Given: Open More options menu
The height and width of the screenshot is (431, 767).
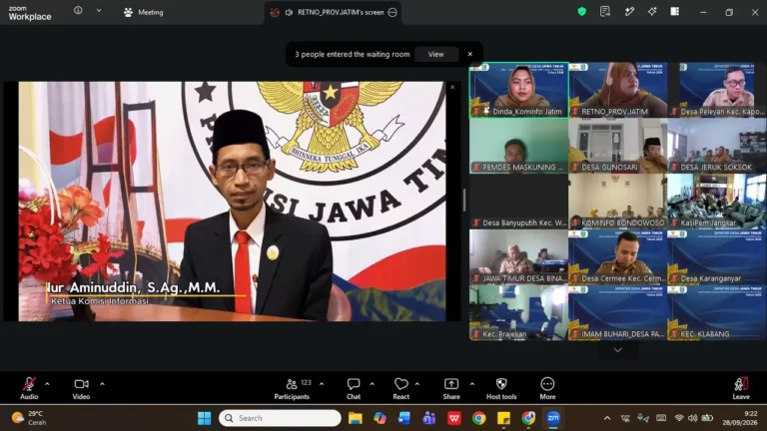Looking at the screenshot, I should coord(547,388).
